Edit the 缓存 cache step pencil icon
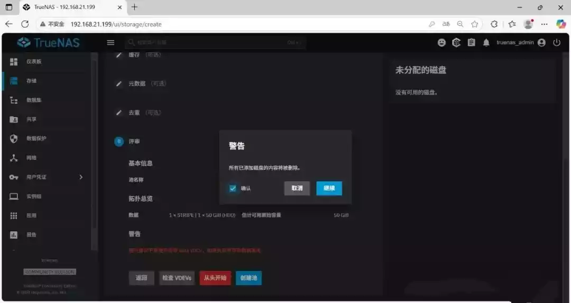Image resolution: width=571 pixels, height=303 pixels. click(119, 55)
